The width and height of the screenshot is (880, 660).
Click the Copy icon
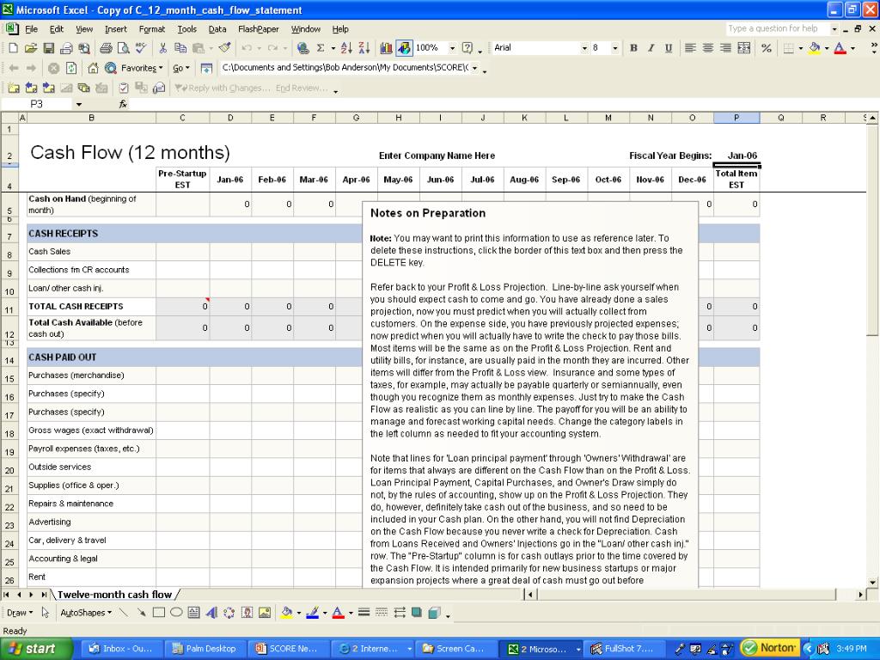click(x=180, y=48)
